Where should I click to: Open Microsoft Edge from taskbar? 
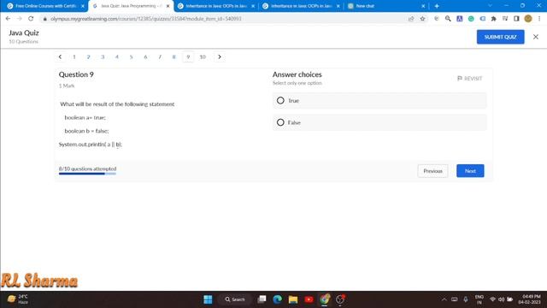[277, 299]
